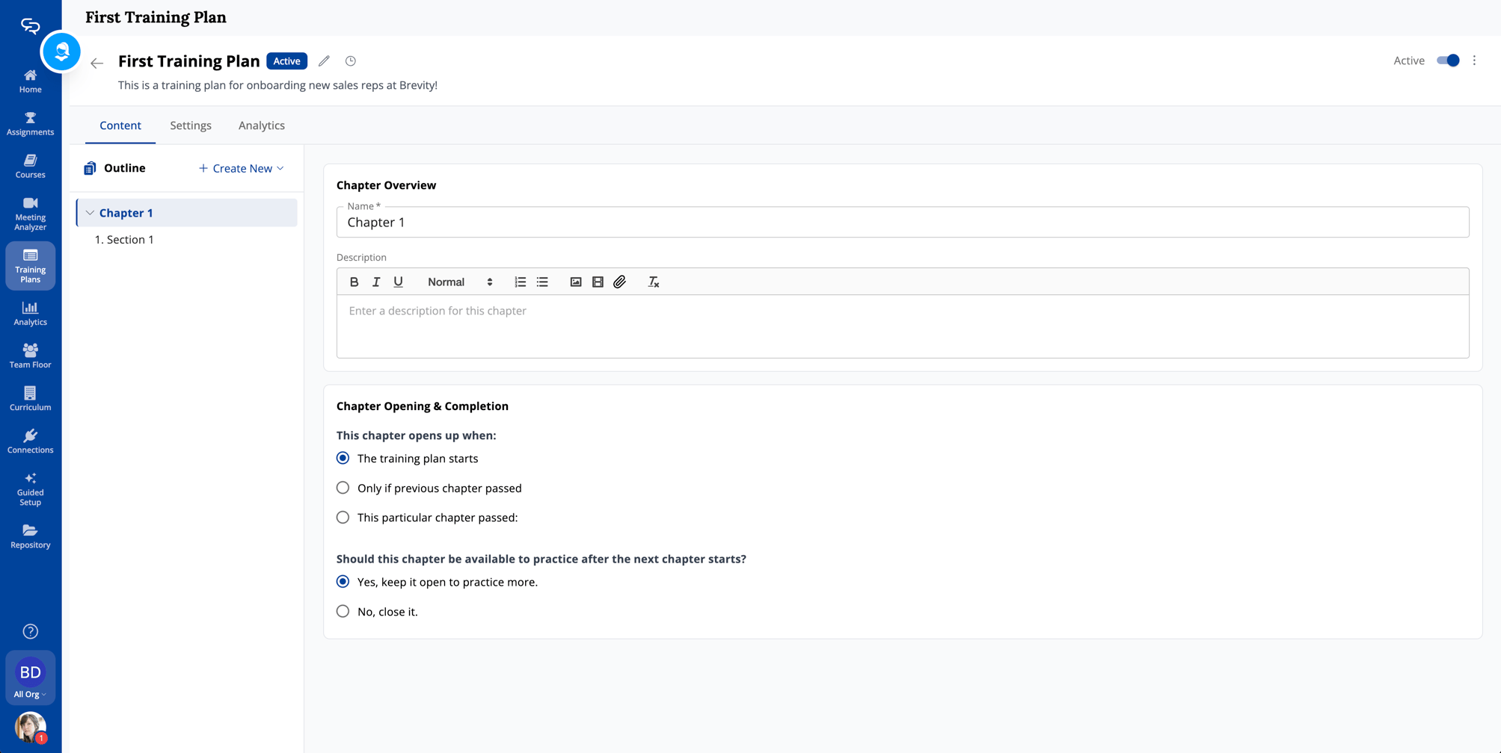Select Content tab

[120, 125]
